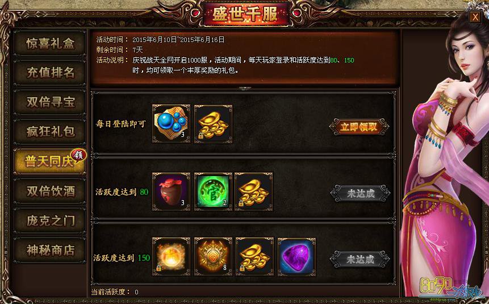This screenshot has width=489, height=304.
Task: Collapse the description panel via small arrow handle
Action: coord(245,88)
